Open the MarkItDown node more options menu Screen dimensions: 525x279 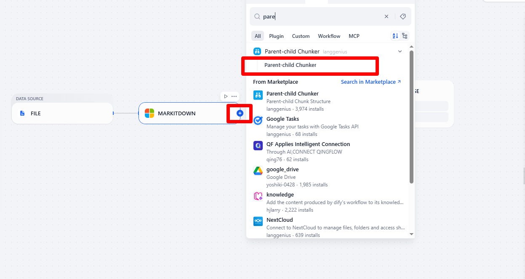click(x=234, y=96)
